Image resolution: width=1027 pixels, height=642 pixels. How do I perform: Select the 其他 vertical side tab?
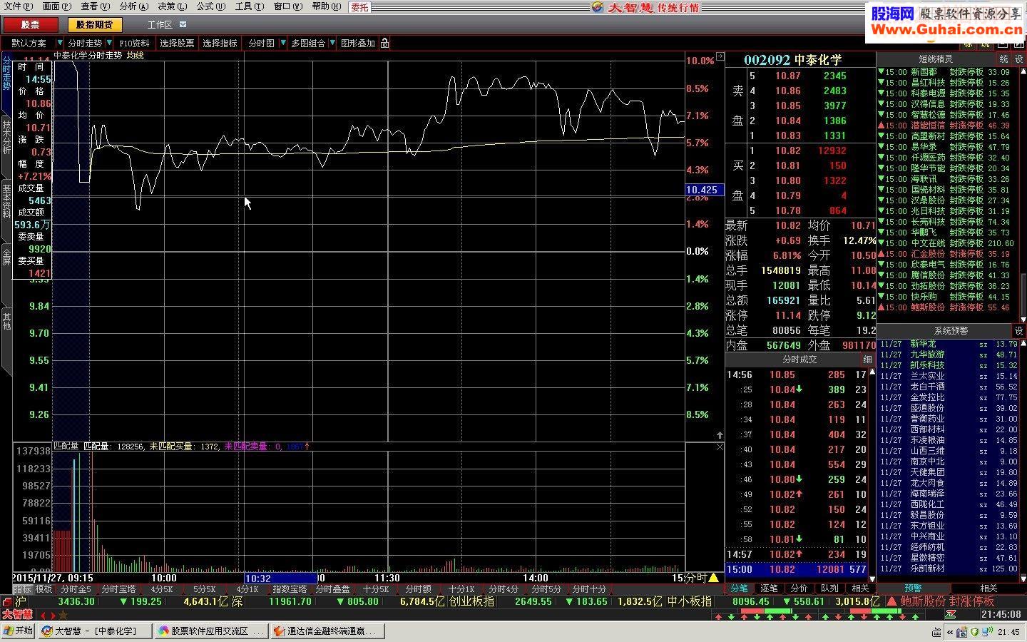pyautogui.click(x=6, y=321)
